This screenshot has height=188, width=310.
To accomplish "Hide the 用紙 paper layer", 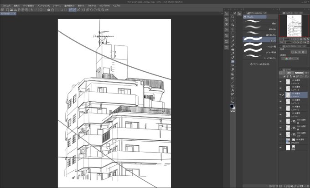I will [280, 148].
